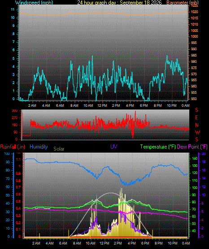Click the Windspeed (mph) axis title

[x=34, y=3]
